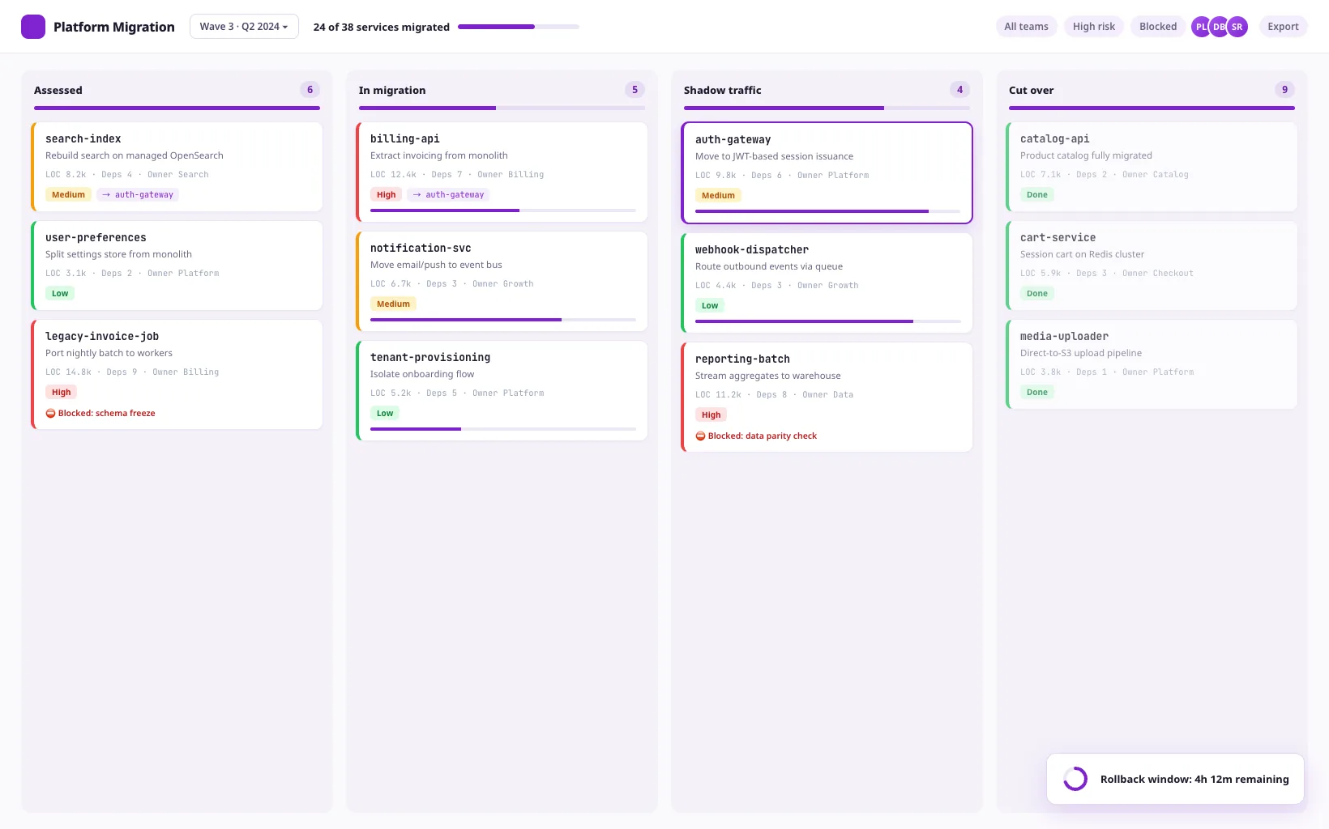
Task: Toggle the Blocked filter chip
Action: (1158, 27)
